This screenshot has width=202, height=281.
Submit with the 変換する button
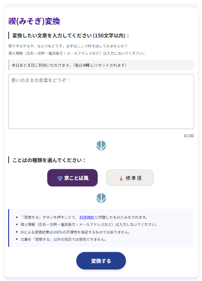(101, 261)
